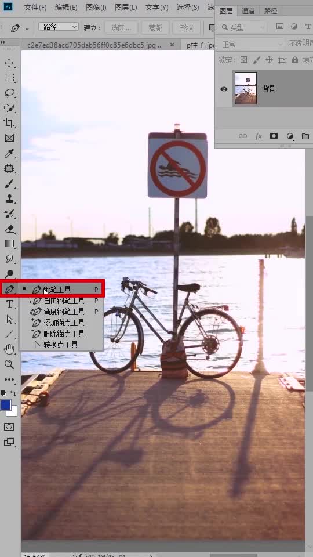313x557 pixels.
Task: Select the Eraser tool
Action: (x=9, y=229)
